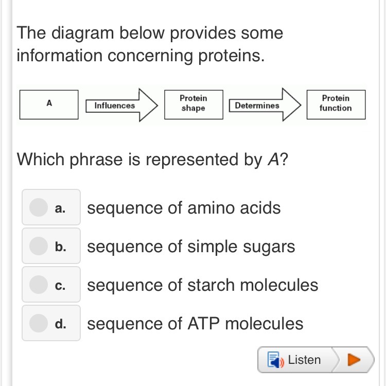Click the intro text about proteins

[x=149, y=44]
